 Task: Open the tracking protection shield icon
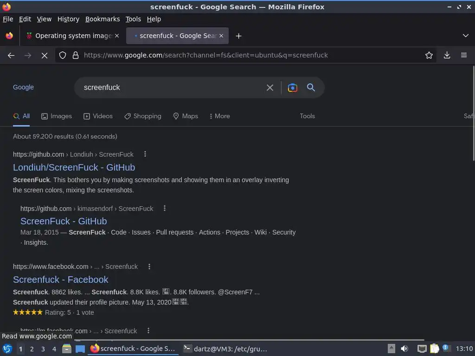[x=63, y=56]
